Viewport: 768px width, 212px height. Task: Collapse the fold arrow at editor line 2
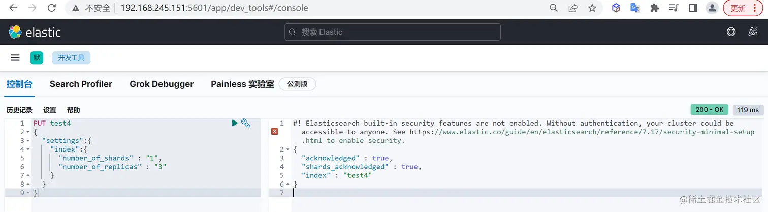(x=28, y=132)
